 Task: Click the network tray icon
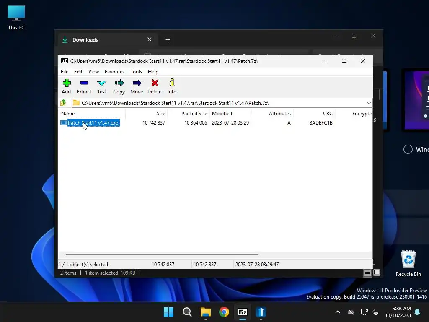364,312
